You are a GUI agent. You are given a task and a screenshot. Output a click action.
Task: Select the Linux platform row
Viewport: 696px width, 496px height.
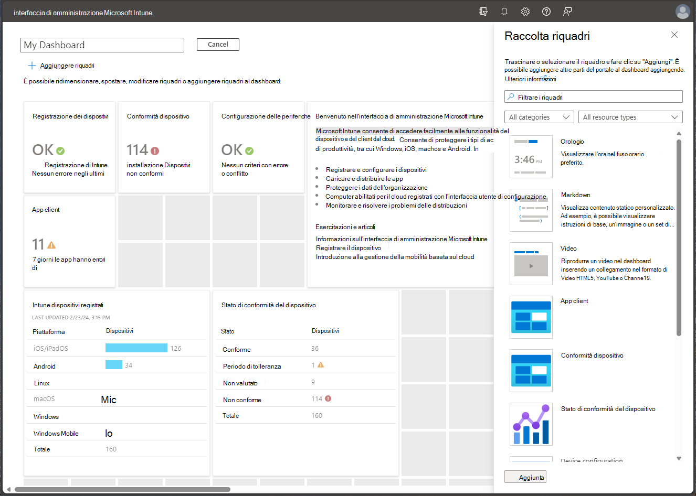click(x=117, y=383)
